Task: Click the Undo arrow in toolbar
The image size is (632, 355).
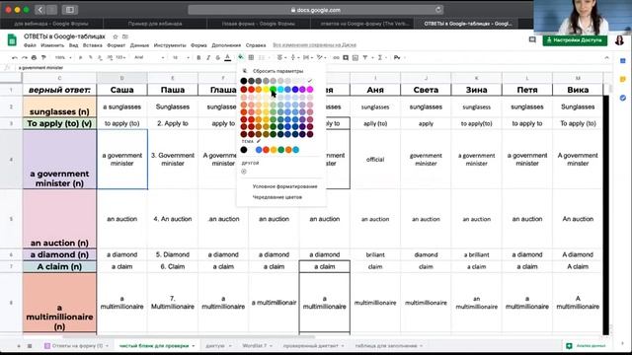Action: 15,57
